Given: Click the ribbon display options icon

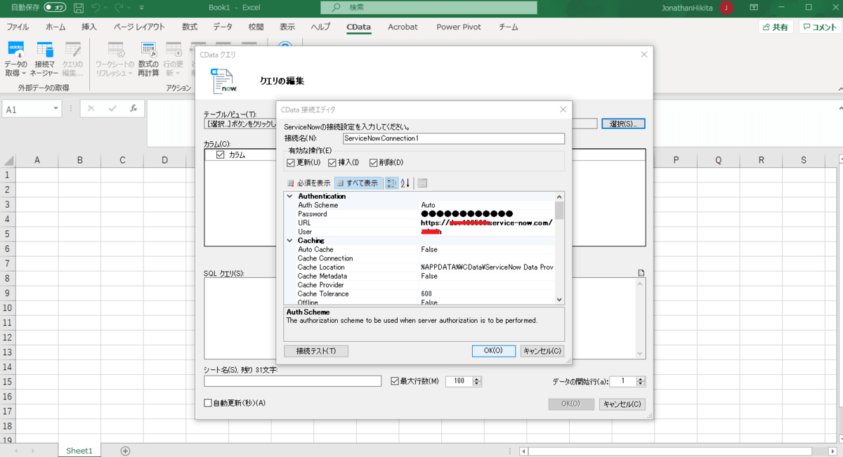Looking at the screenshot, I should pyautogui.click(x=754, y=8).
